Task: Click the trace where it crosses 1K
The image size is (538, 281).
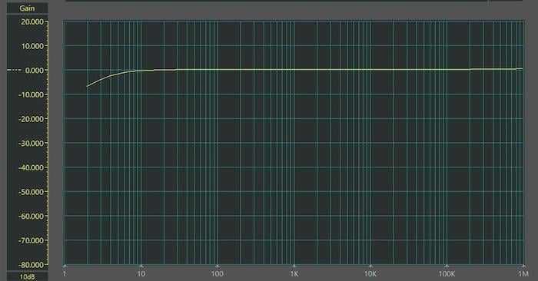Action: 294,70
